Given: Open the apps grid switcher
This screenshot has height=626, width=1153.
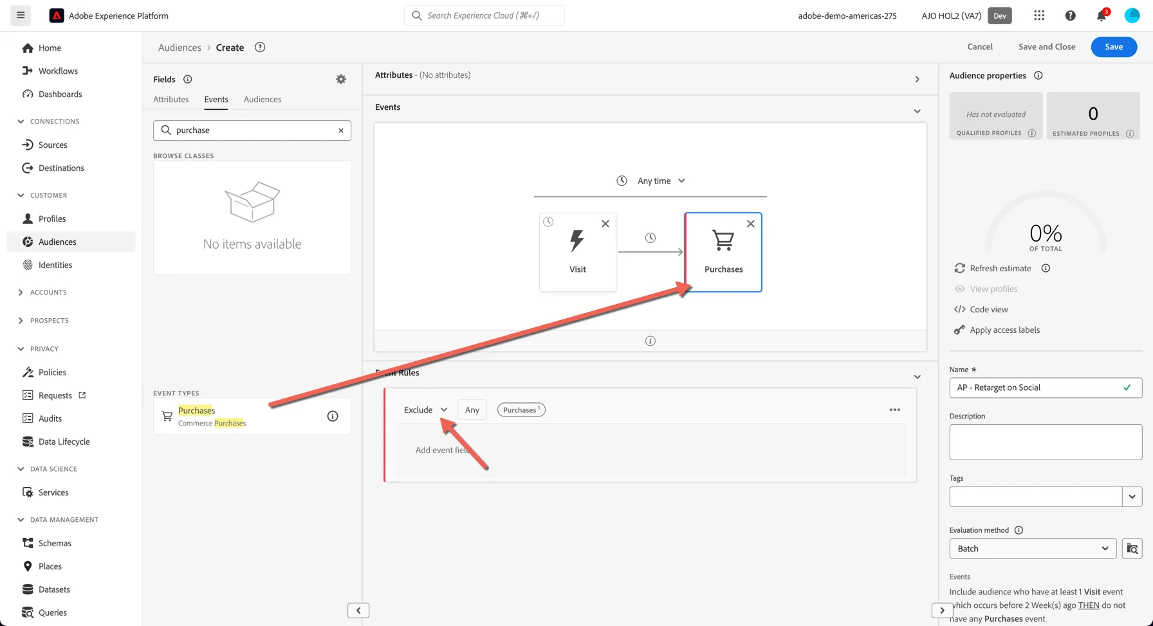Looking at the screenshot, I should 1039,15.
